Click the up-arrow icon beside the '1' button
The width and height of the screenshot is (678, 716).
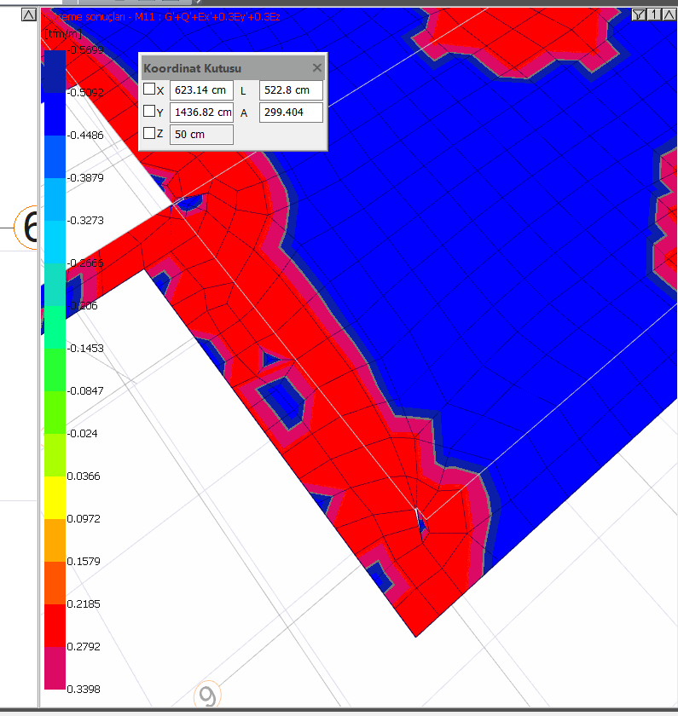click(669, 14)
